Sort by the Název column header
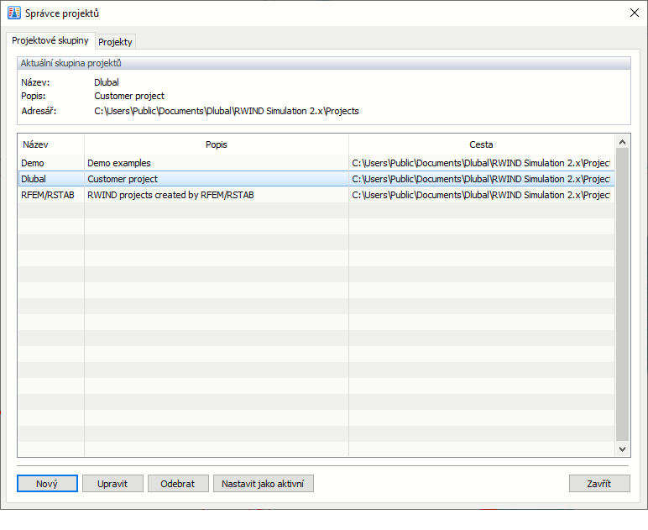 (x=51, y=144)
